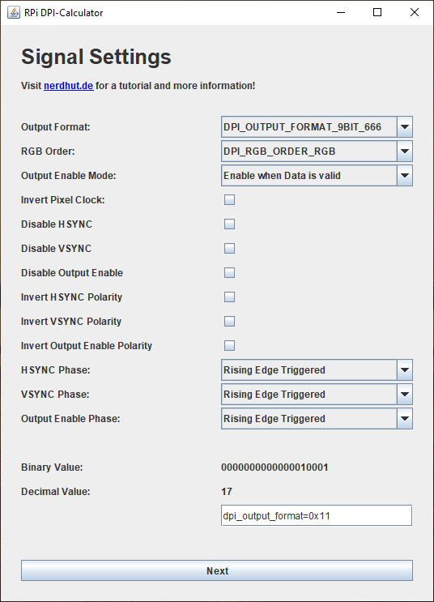434x602 pixels.
Task: Toggle Invert HSYNC Polarity checkbox
Action: tap(229, 297)
